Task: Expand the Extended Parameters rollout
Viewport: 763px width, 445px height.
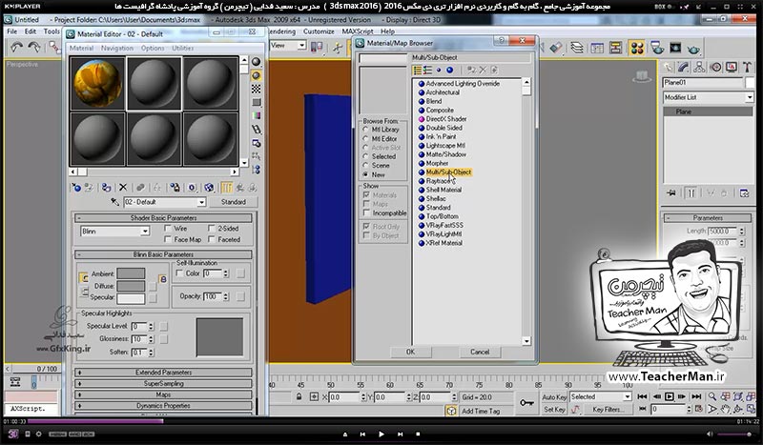Action: (163, 373)
